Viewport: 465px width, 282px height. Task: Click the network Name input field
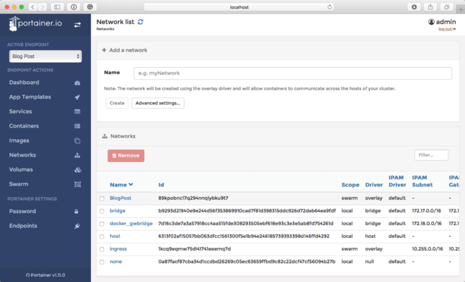292,73
